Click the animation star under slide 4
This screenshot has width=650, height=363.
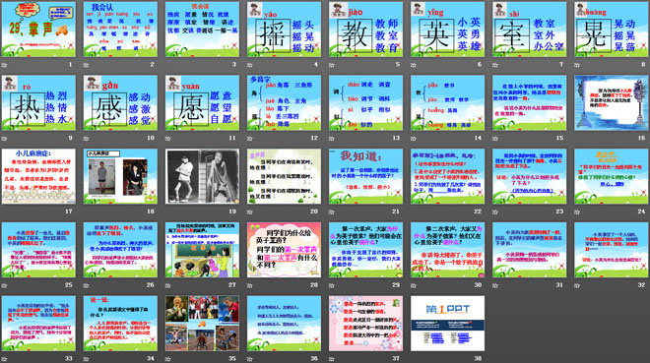coord(250,65)
